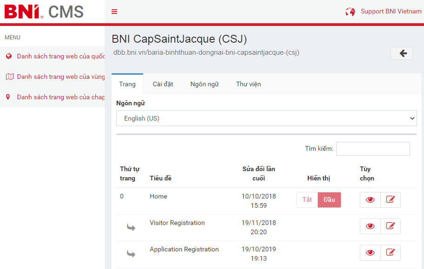
Task: Open the Thư viện tab
Action: (x=248, y=84)
